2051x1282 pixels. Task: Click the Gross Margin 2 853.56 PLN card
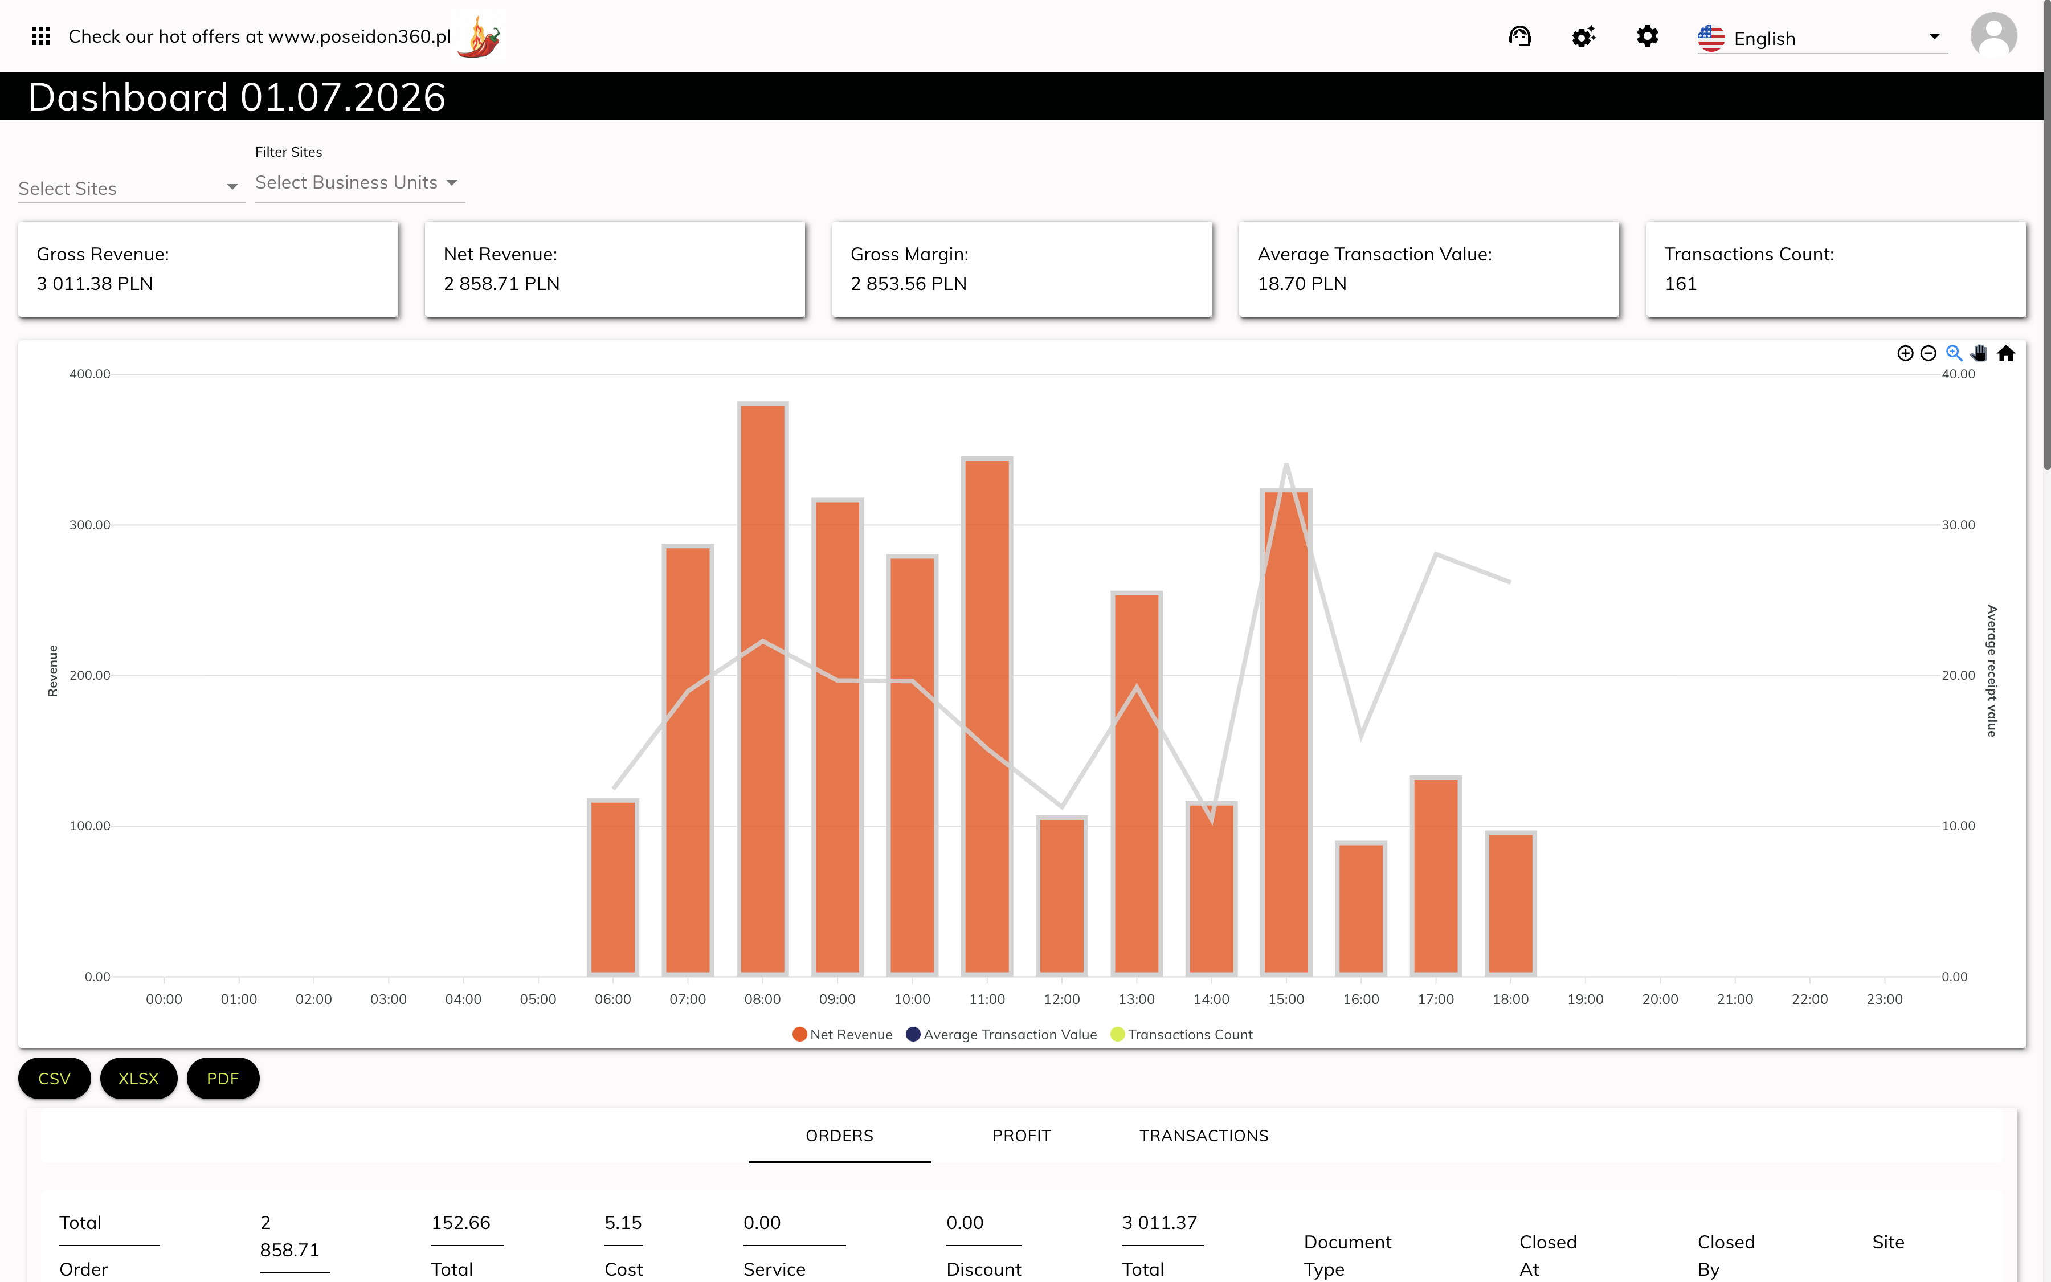pyautogui.click(x=1022, y=270)
